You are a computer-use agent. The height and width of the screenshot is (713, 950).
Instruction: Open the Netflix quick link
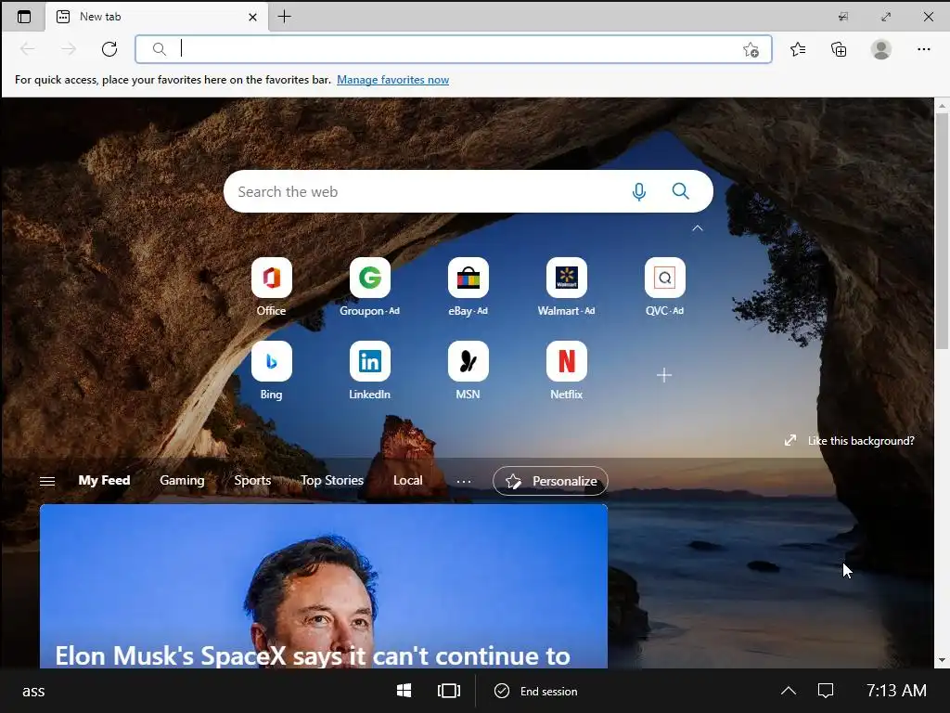[567, 370]
